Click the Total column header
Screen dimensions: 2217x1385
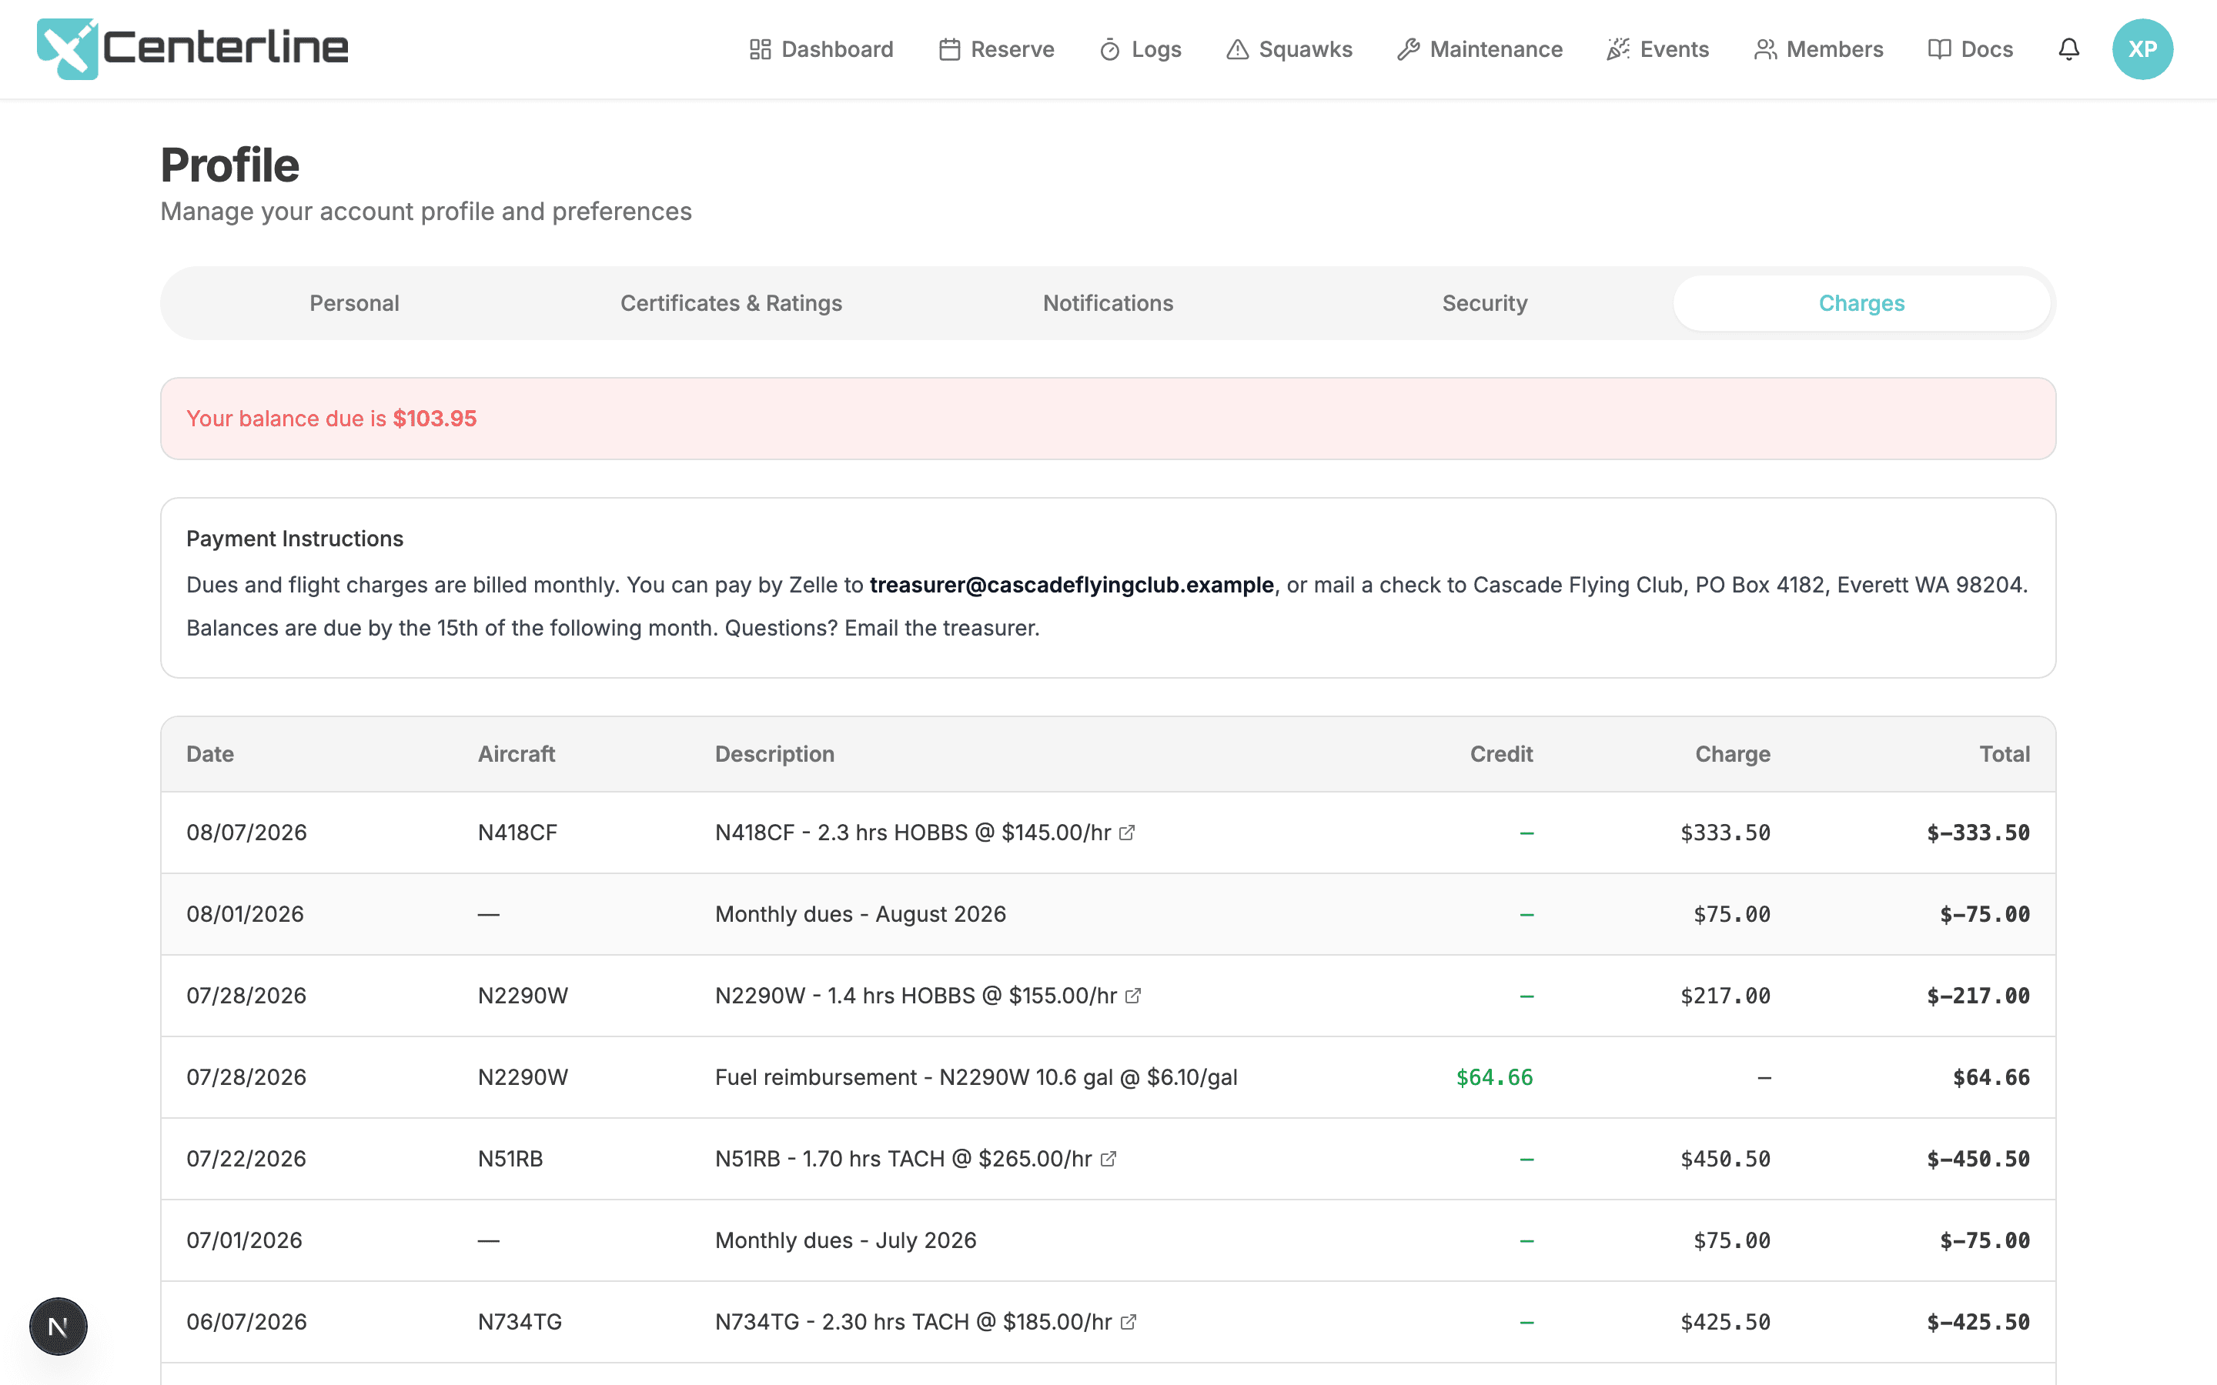point(2005,754)
